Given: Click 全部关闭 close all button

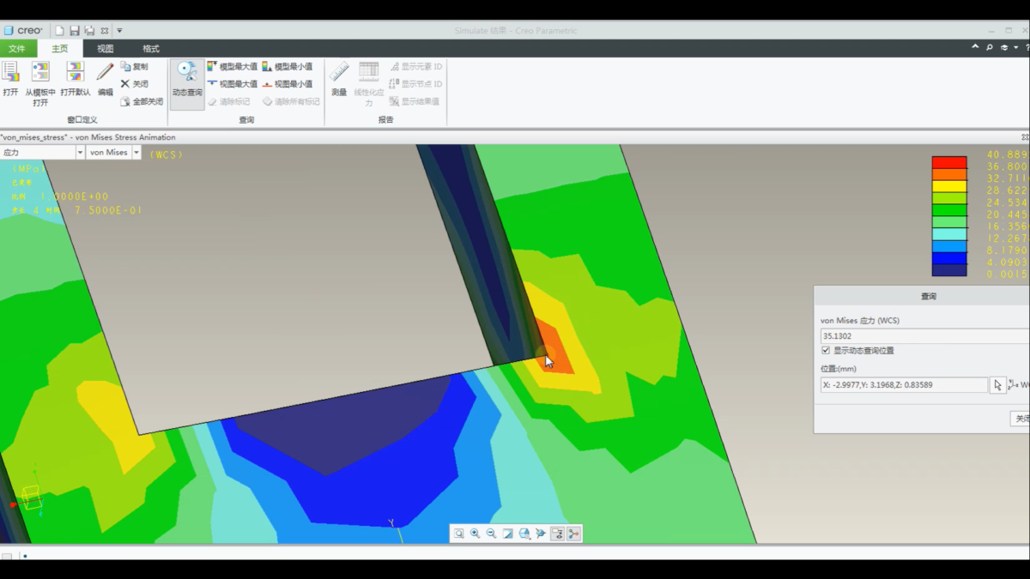Looking at the screenshot, I should tap(142, 101).
